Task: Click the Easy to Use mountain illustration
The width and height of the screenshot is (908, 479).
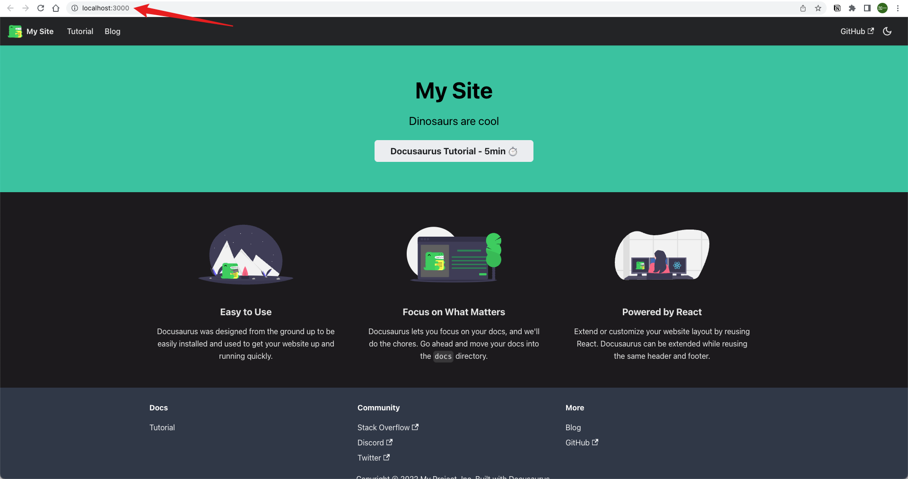Action: click(246, 254)
